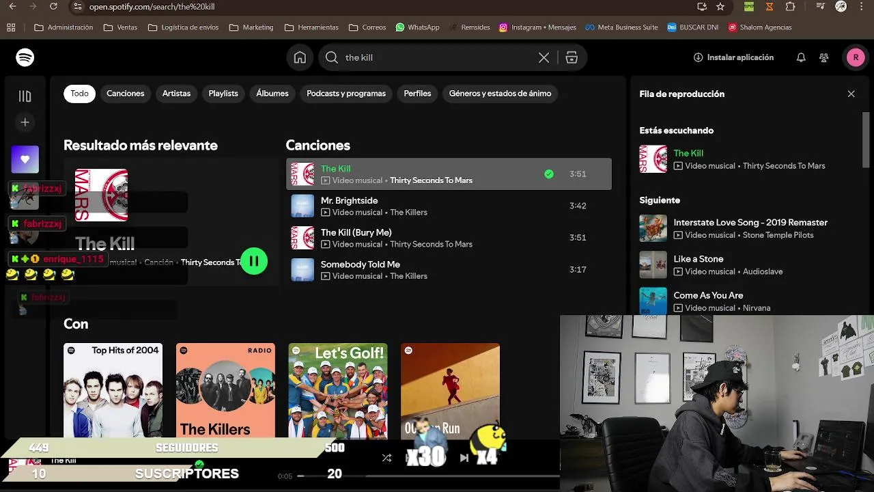Open Thirty Seconds To Mars link in first song

click(431, 180)
